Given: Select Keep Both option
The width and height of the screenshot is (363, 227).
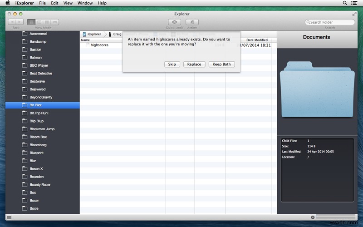Looking at the screenshot, I should pos(221,64).
